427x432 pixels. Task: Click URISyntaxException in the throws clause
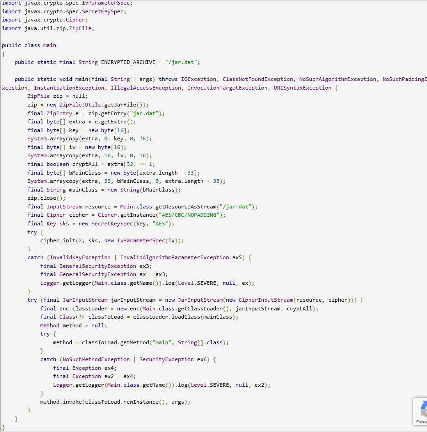click(x=302, y=88)
